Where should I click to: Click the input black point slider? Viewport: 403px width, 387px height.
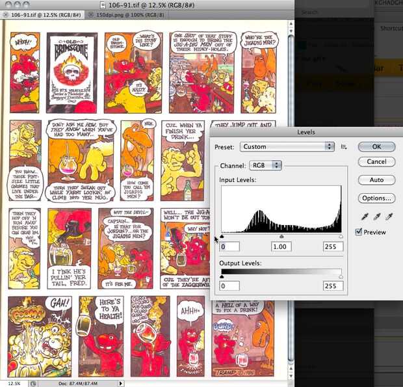pos(222,236)
